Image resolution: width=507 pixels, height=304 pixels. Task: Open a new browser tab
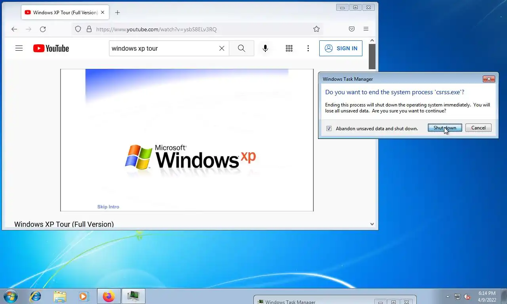pyautogui.click(x=117, y=12)
